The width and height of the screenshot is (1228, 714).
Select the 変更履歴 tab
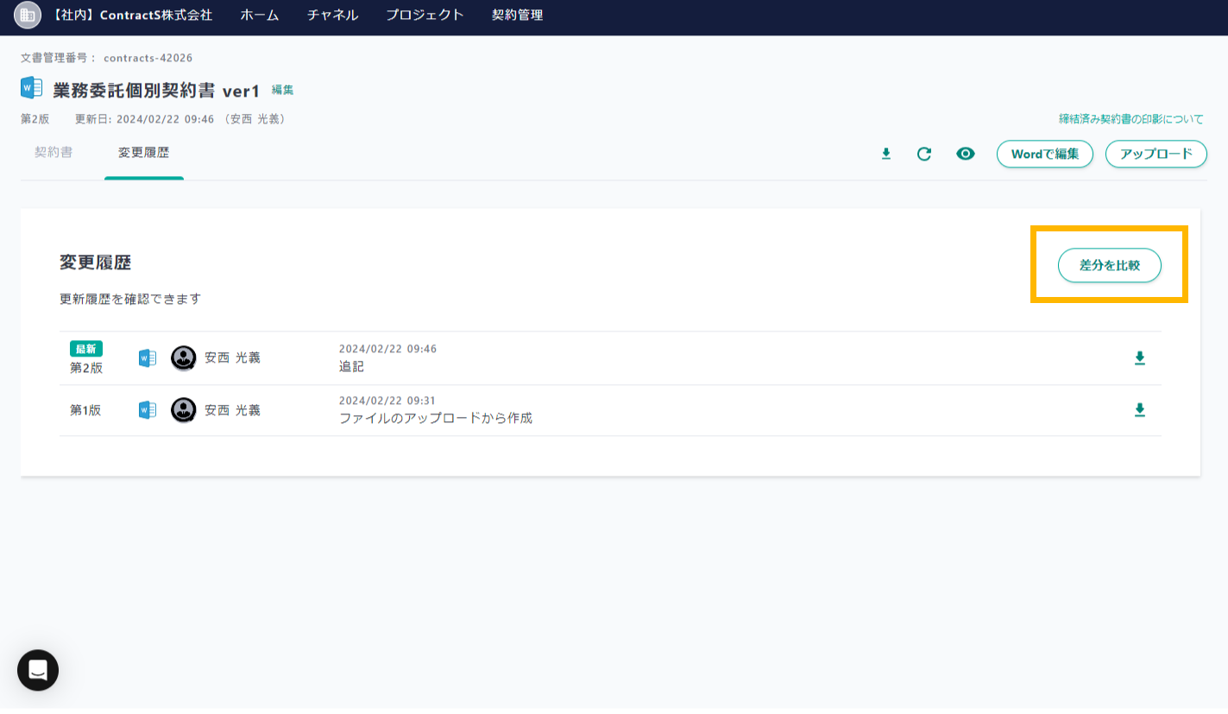(144, 152)
